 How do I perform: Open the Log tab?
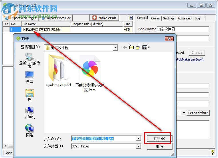[x=197, y=18]
